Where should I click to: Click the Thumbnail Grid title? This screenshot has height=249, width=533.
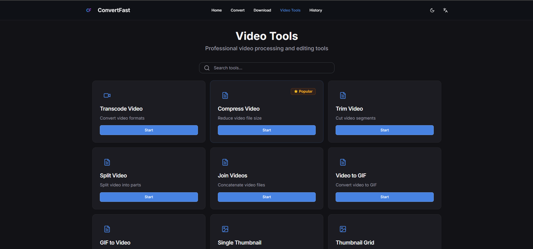coord(355,243)
